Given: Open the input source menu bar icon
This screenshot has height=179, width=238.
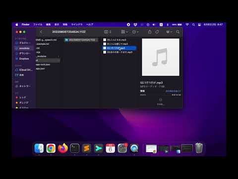Looking at the screenshot, I should click(x=161, y=24).
